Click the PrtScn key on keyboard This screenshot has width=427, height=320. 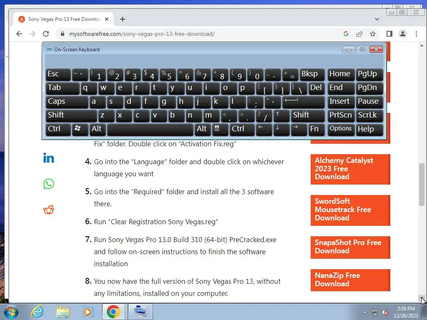click(x=341, y=116)
